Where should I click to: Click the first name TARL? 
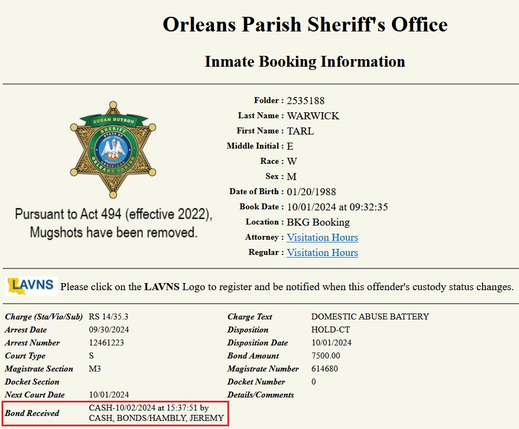point(300,131)
